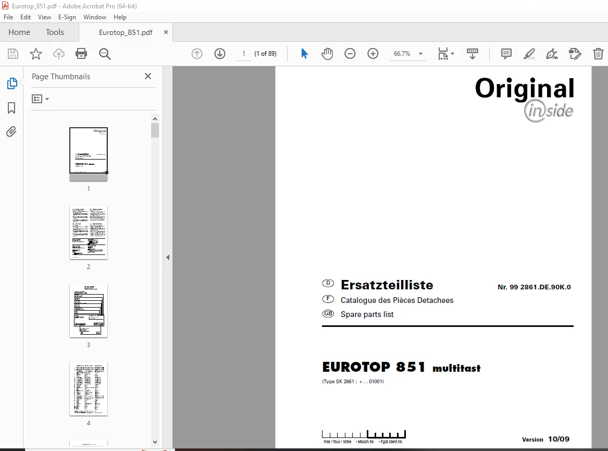Click the '(1 of 89)' page count
The width and height of the screenshot is (608, 451).
pyautogui.click(x=265, y=54)
